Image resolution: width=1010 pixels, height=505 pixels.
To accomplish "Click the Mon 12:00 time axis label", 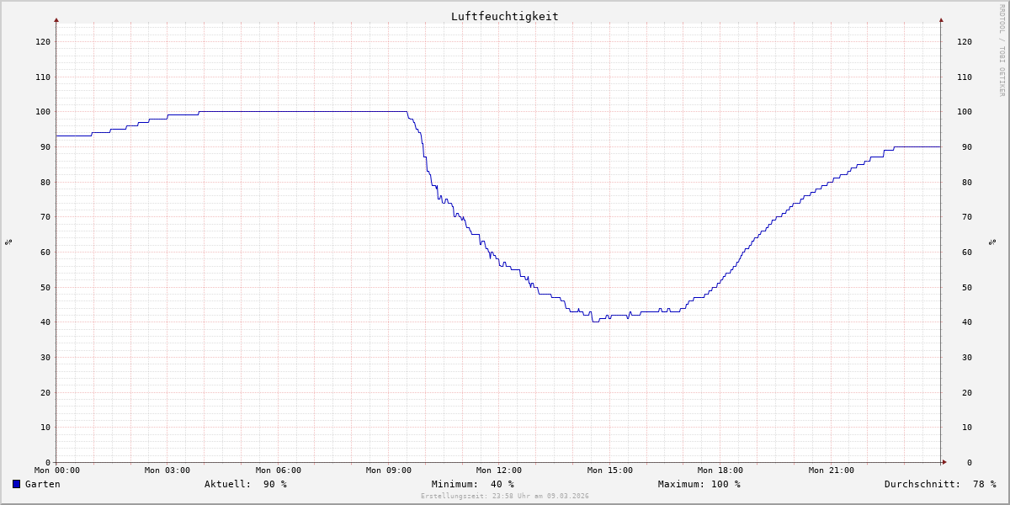I will tap(499, 470).
